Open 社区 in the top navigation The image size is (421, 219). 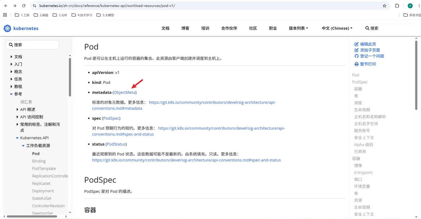253,28
